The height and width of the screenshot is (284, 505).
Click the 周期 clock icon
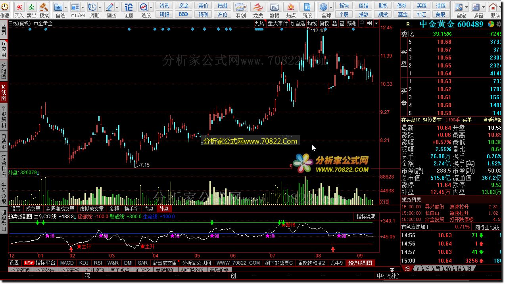coord(92,7)
